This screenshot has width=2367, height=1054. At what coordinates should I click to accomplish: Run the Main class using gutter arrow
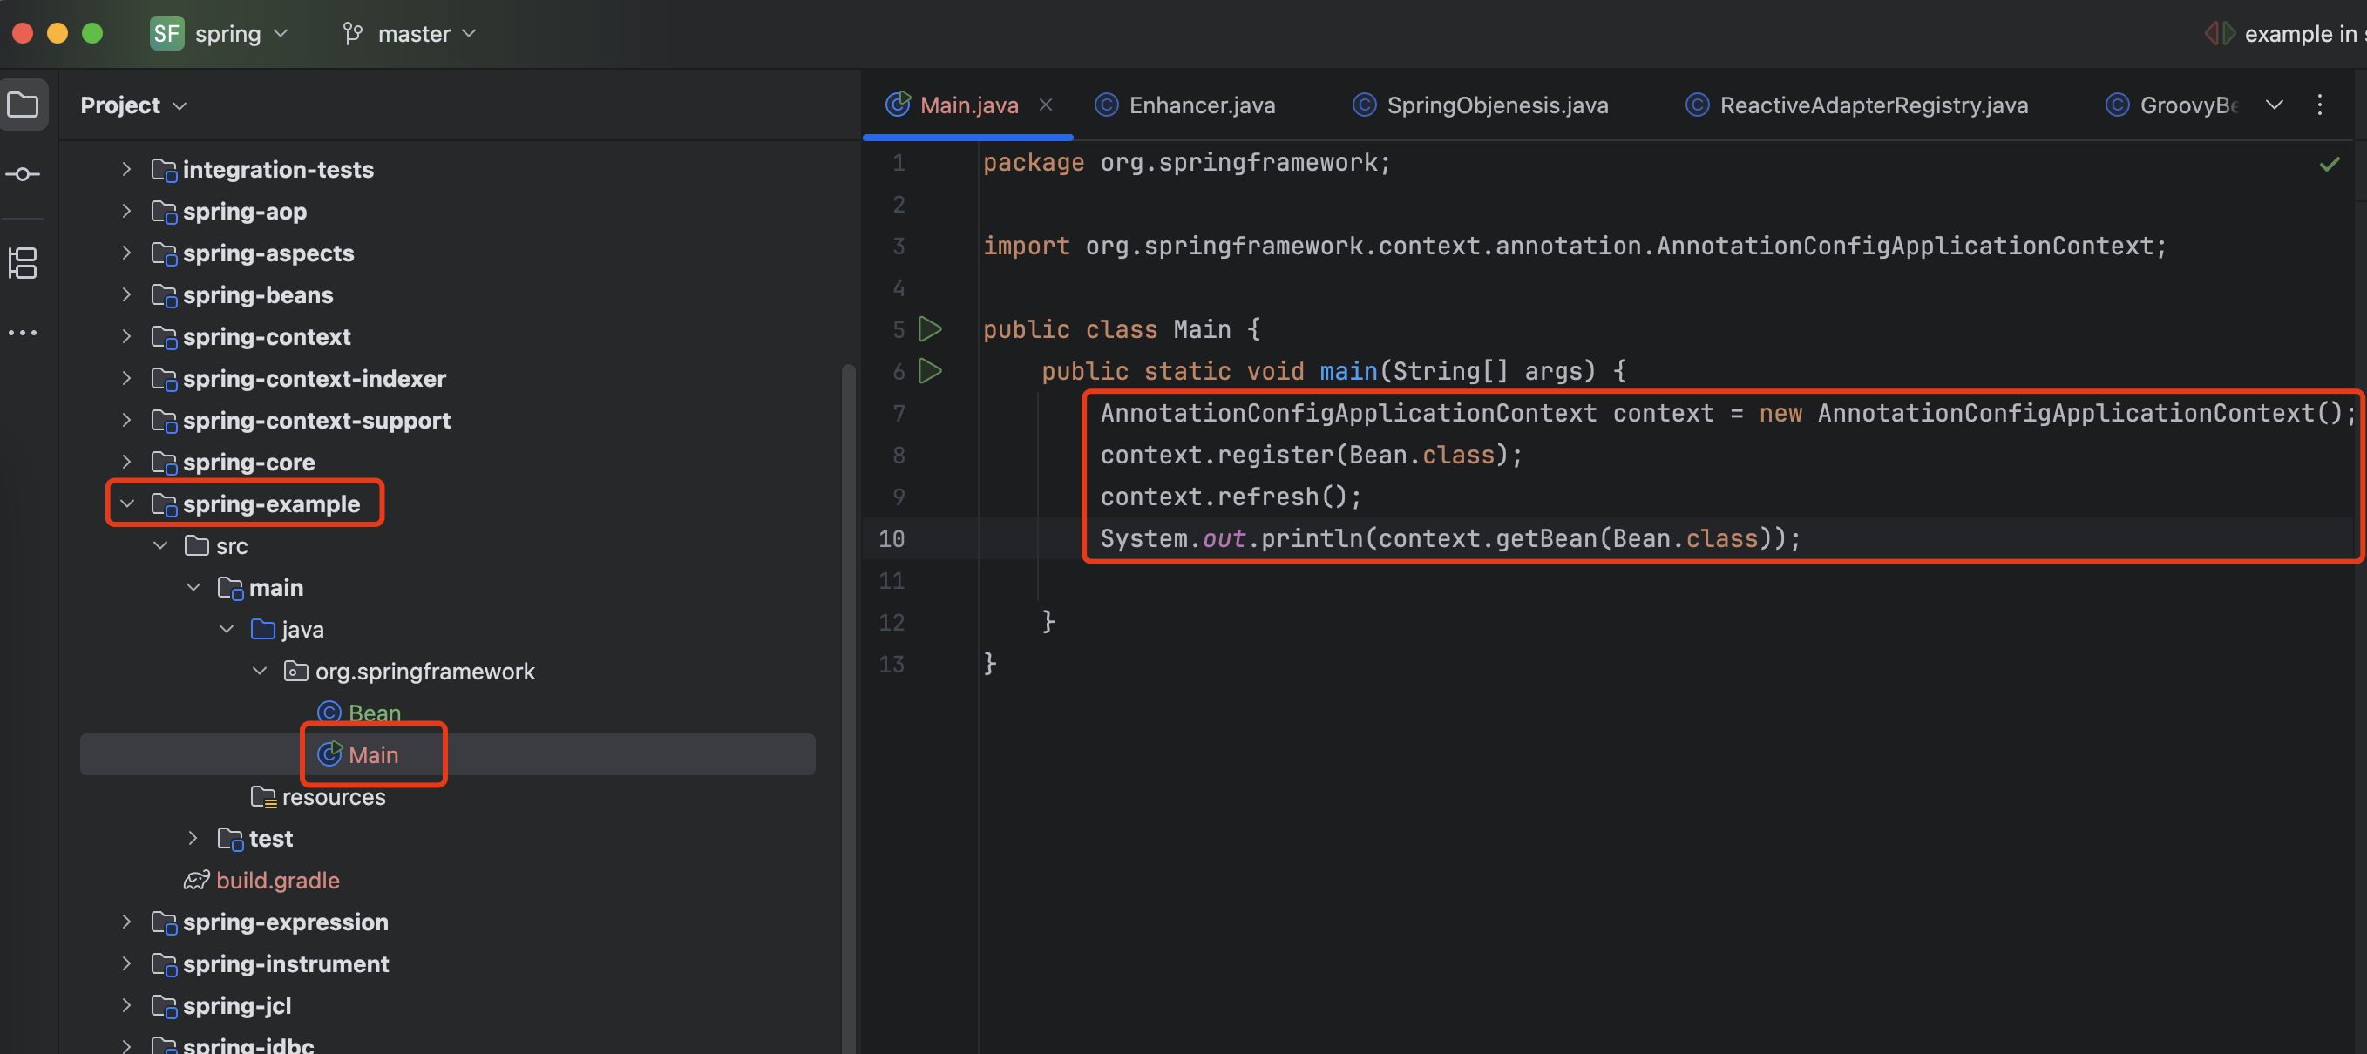[930, 328]
